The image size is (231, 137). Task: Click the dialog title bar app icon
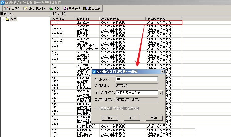[x=94, y=72]
